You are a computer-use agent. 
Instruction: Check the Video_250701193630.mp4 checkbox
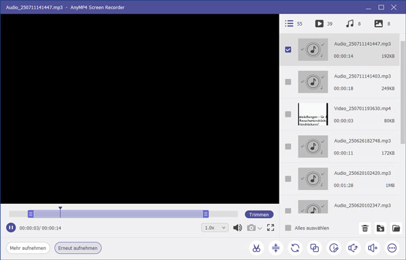point(288,114)
